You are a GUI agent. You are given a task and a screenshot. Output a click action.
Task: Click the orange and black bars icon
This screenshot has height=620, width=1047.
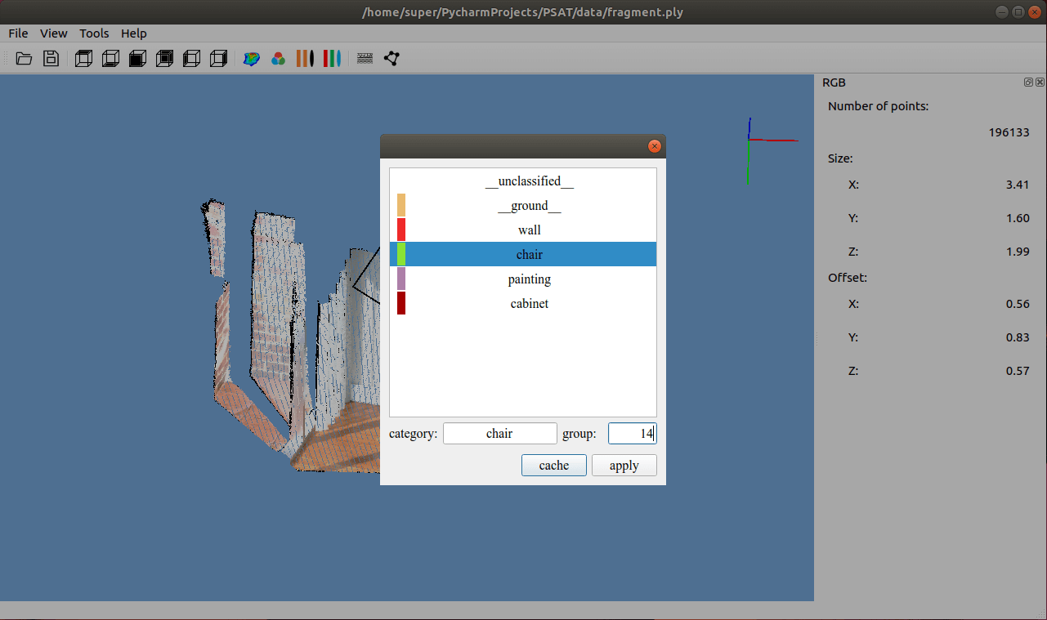305,59
